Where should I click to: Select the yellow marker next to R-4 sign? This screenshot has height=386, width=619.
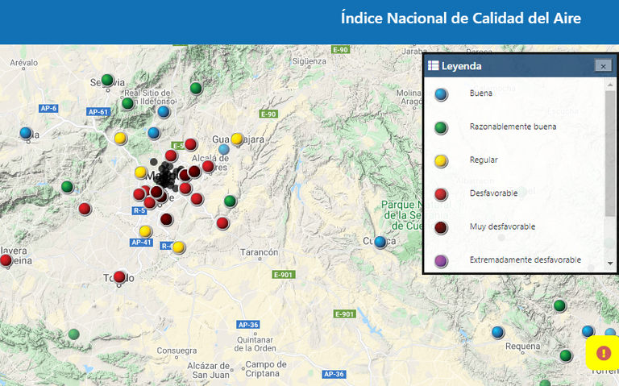click(x=178, y=247)
